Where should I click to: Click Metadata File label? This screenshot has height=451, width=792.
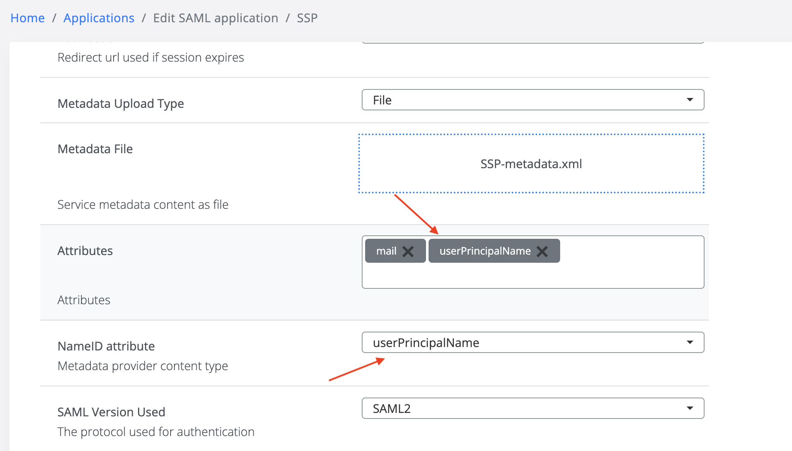[x=95, y=149]
